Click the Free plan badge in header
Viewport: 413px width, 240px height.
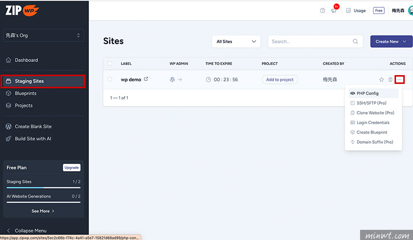click(379, 11)
